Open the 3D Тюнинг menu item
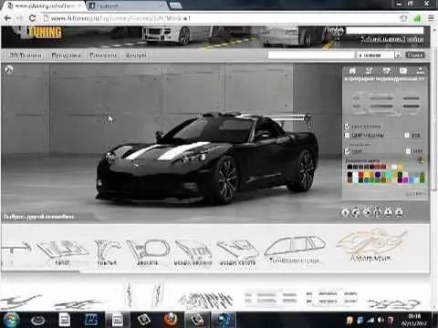This screenshot has height=328, width=438. click(x=26, y=55)
